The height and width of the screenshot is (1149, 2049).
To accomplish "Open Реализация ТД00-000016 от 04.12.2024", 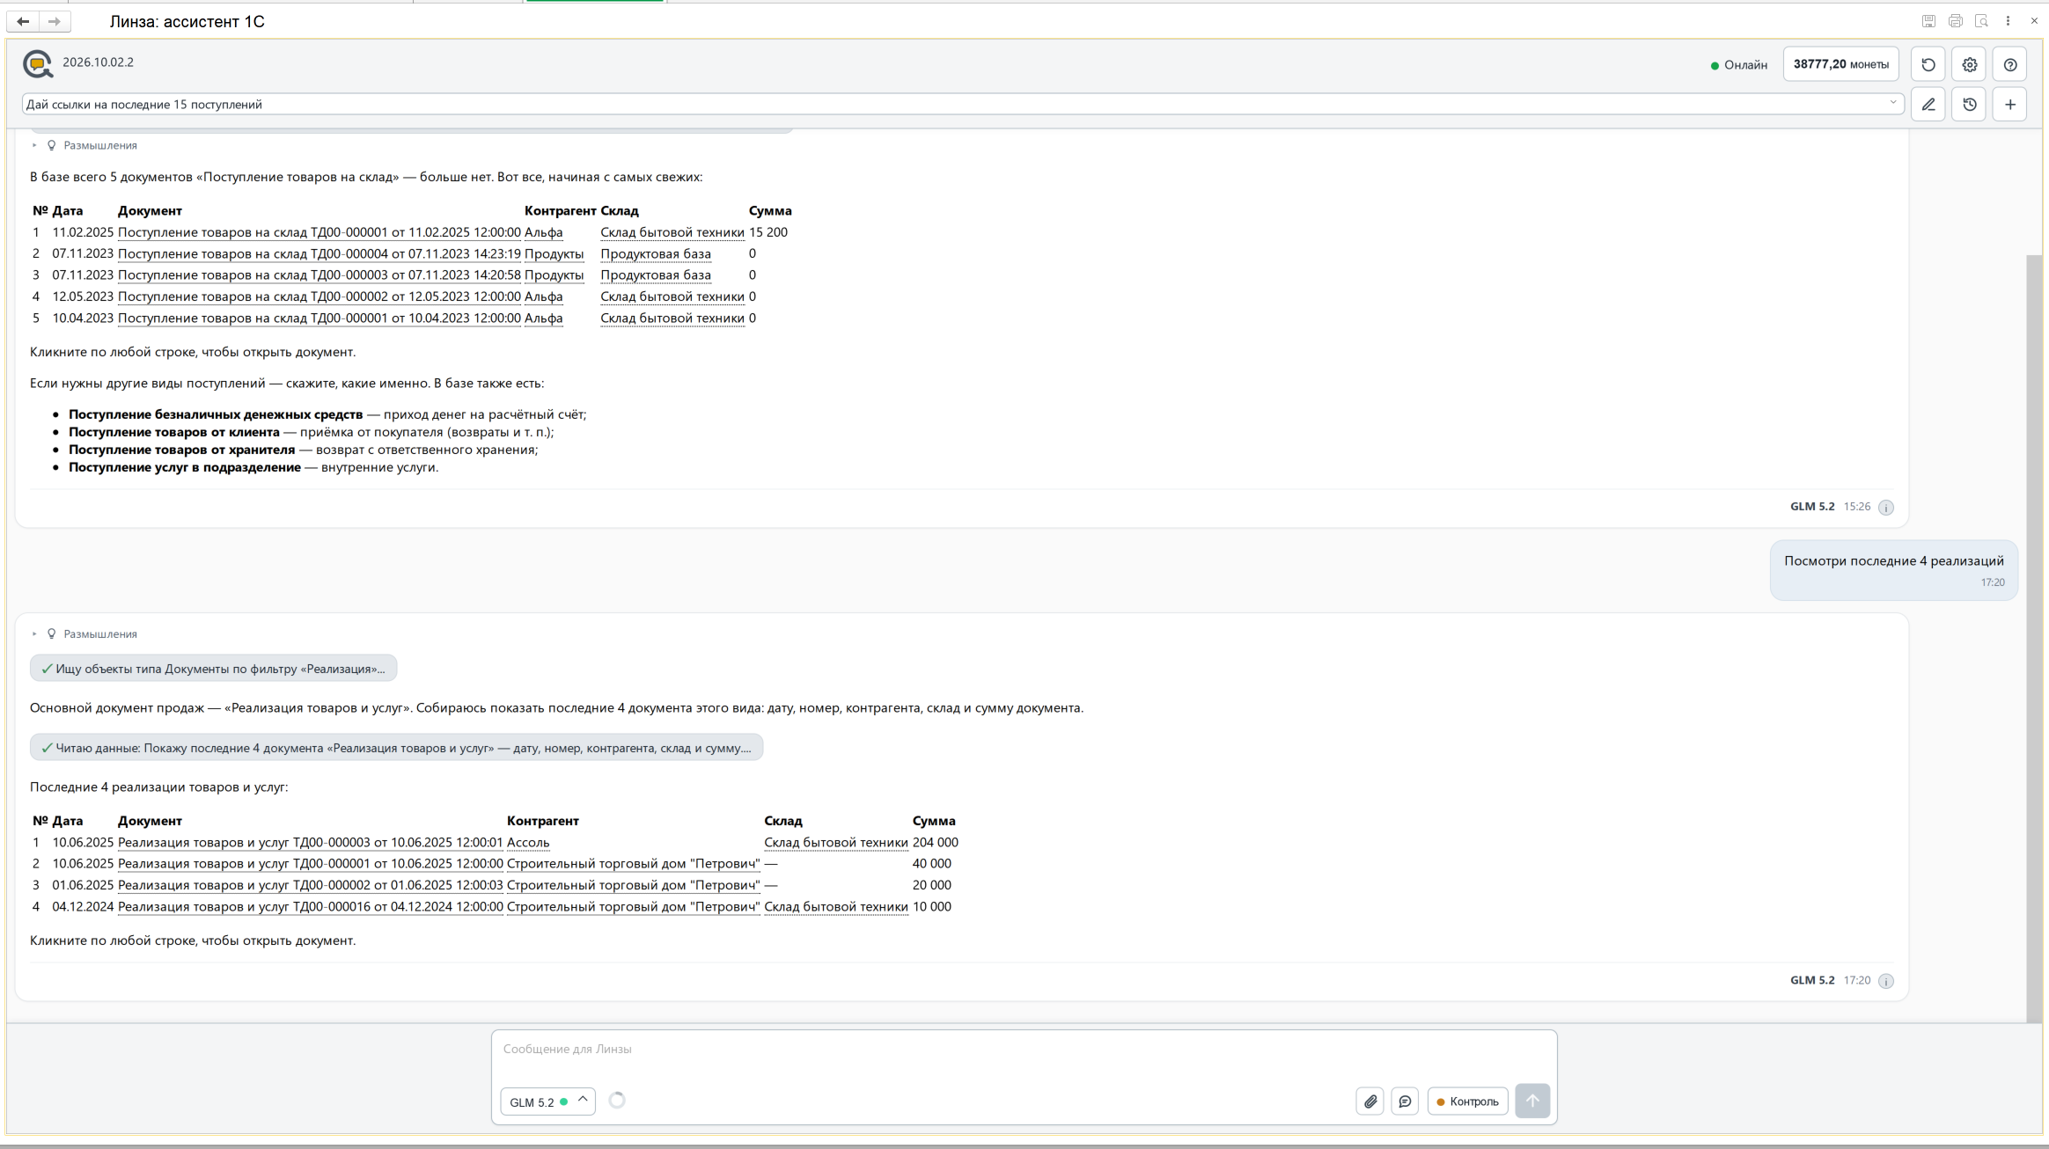I will pyautogui.click(x=310, y=906).
